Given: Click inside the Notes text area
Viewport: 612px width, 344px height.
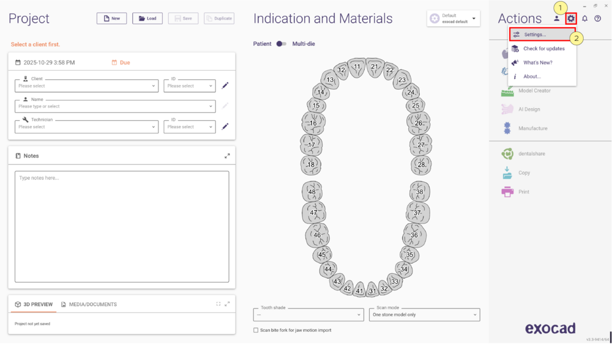Looking at the screenshot, I should coord(122,226).
